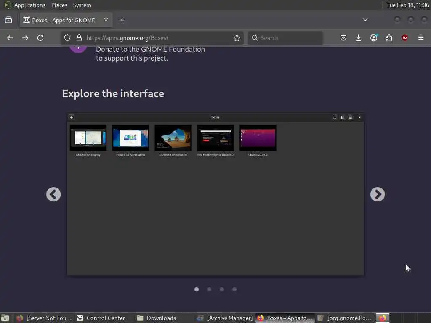Open the Firefox downloads panel
Image resolution: width=431 pixels, height=323 pixels.
tap(359, 38)
